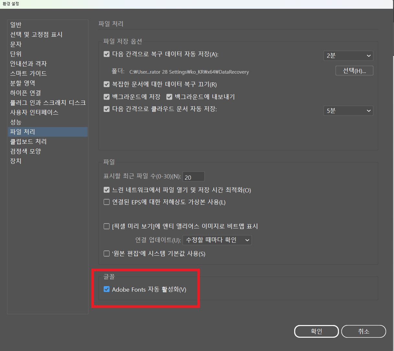The width and height of the screenshot is (394, 351).
Task: Open the 5분 cloud save interval dropdown
Action: click(348, 111)
